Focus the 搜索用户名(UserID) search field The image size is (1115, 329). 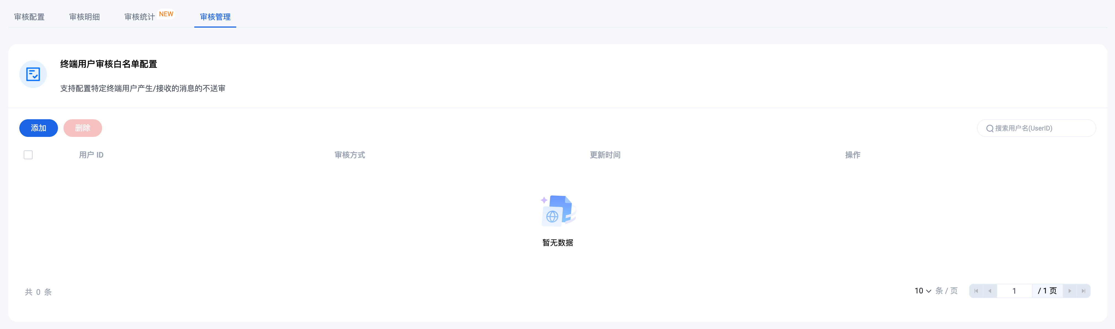[1036, 128]
